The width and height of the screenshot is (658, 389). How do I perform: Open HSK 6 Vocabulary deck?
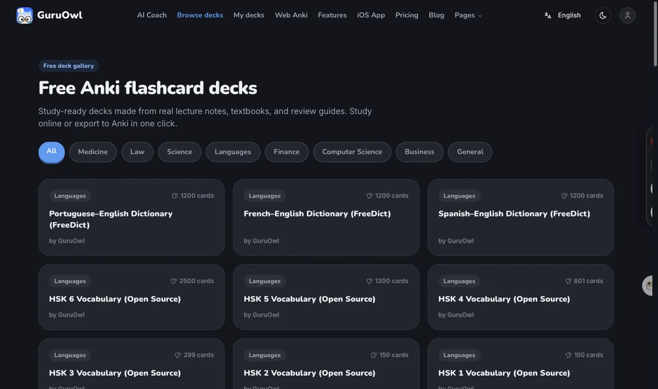[x=132, y=297]
